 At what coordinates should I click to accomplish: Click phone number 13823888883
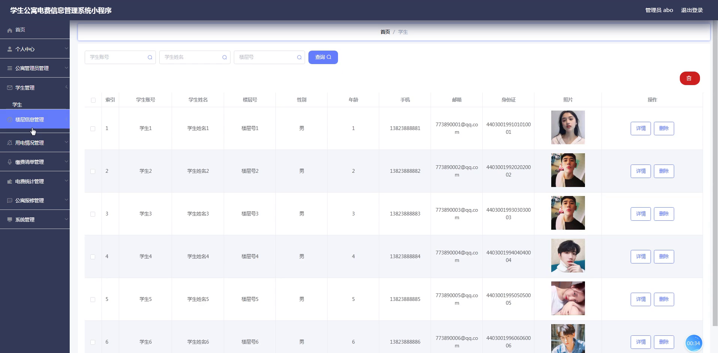click(405, 214)
